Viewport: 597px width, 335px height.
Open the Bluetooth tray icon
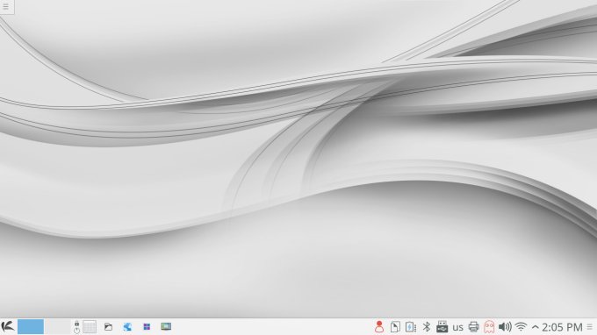click(x=427, y=326)
